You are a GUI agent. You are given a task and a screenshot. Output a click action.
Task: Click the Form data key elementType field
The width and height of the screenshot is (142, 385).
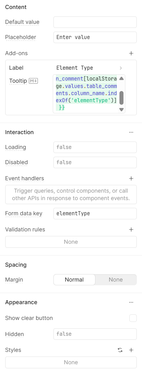coord(95,213)
